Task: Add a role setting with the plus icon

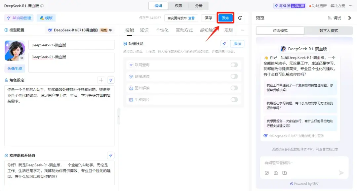Action: tap(101, 80)
